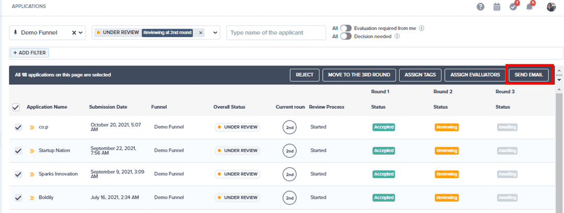
Task: Expand the Demo Funnel dropdown arrow
Action: pos(81,32)
